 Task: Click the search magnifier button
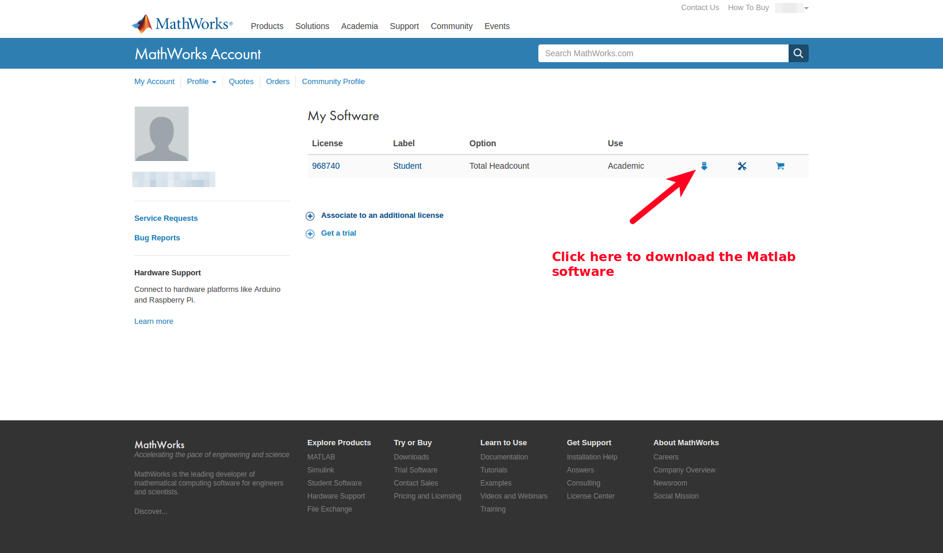tap(798, 53)
